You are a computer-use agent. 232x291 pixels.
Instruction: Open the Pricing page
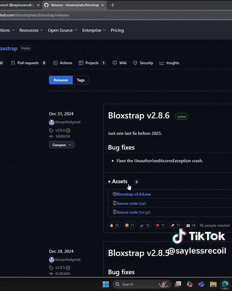[117, 30]
